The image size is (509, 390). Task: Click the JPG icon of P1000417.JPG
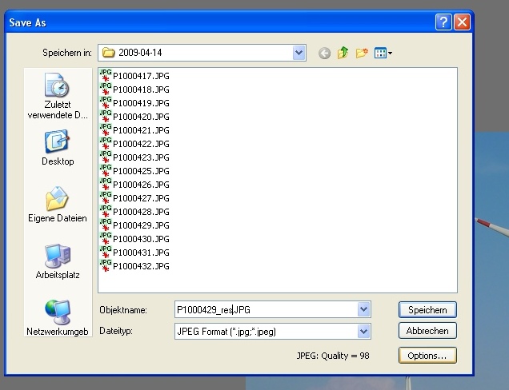[x=106, y=75]
